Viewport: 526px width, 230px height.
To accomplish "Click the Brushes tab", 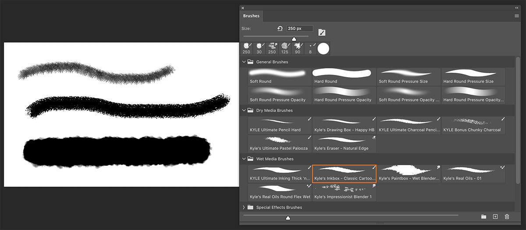I will pyautogui.click(x=251, y=16).
